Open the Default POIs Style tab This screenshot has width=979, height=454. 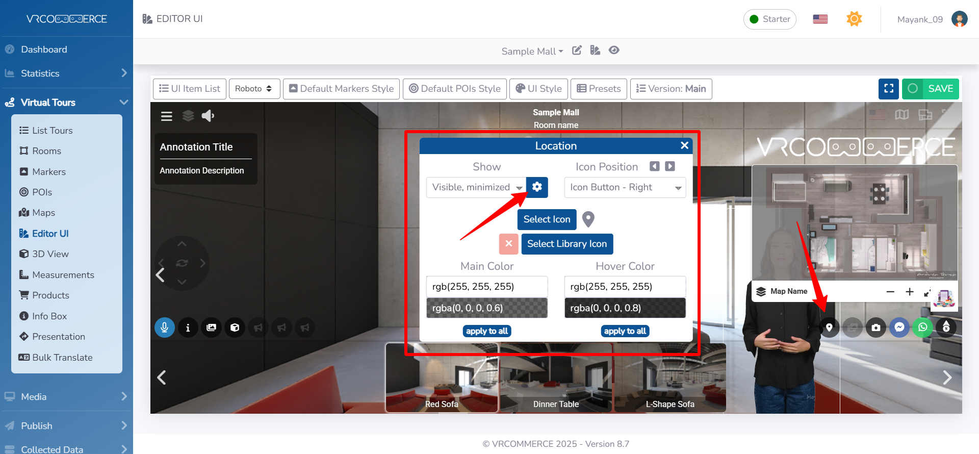[x=455, y=89]
